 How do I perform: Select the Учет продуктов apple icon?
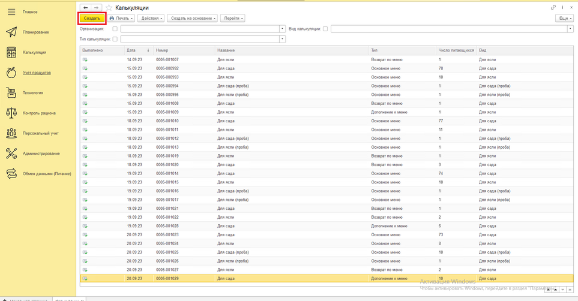(x=11, y=73)
